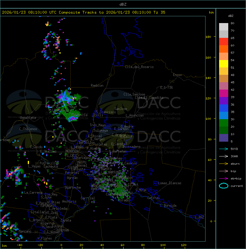Click the 'SanJose' label near S_Francisco
Image resolution: width=246 pixels, height=249 pixels.
coord(121,109)
